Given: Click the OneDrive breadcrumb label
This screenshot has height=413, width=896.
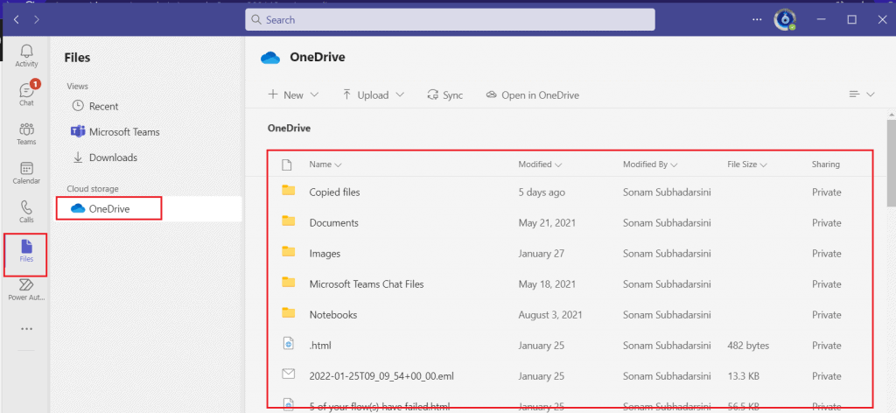Looking at the screenshot, I should tap(289, 129).
